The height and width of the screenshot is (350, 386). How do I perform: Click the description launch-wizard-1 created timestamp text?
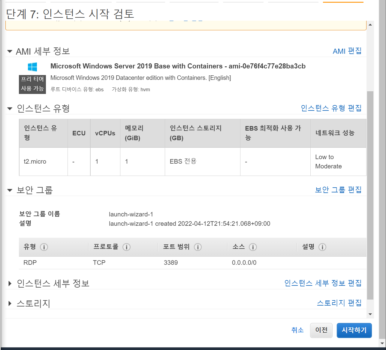point(189,224)
